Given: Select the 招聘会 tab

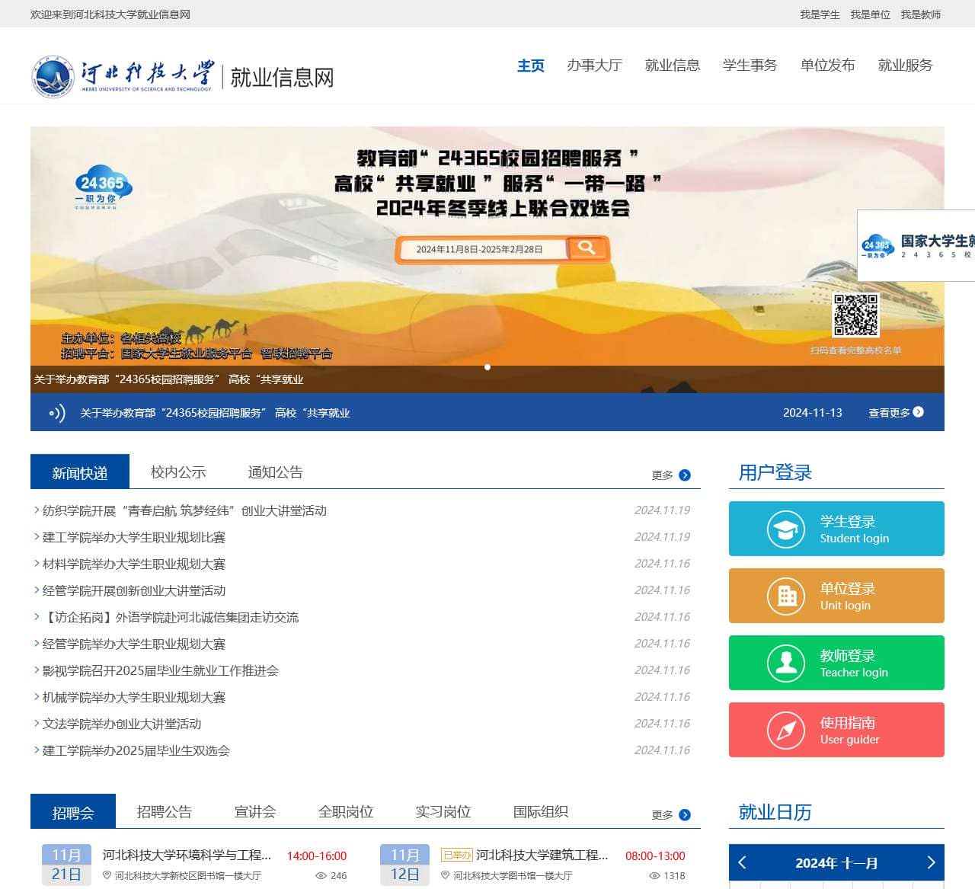Looking at the screenshot, I should (x=73, y=812).
